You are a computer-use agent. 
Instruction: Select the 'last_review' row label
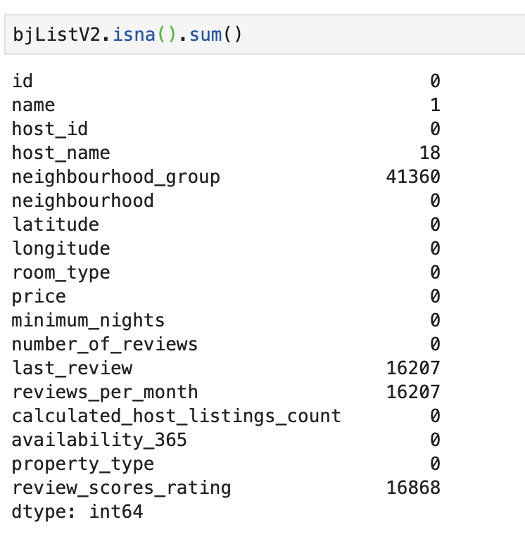click(72, 369)
